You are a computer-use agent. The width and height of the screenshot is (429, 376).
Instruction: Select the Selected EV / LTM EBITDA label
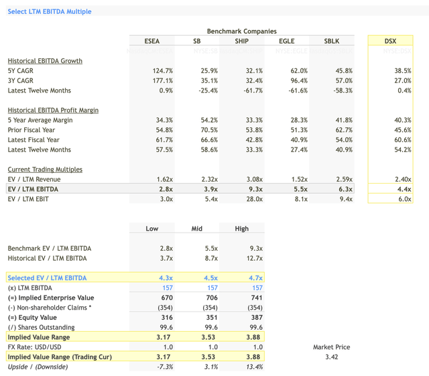(x=47, y=277)
